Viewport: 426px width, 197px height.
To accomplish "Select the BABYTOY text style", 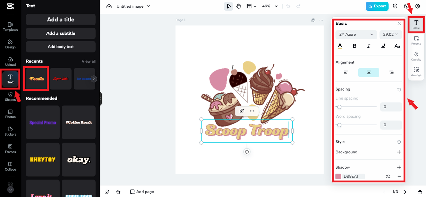I will (x=43, y=160).
